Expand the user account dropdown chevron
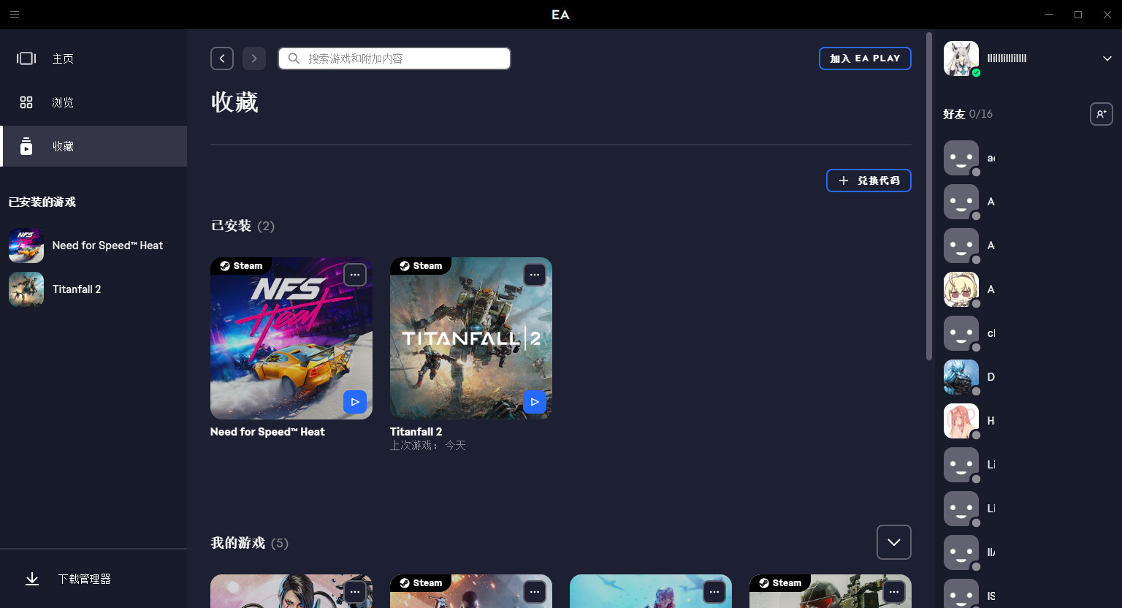 [x=1107, y=58]
